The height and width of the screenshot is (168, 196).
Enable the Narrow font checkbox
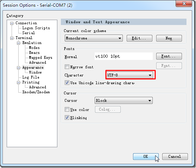(x=67, y=67)
